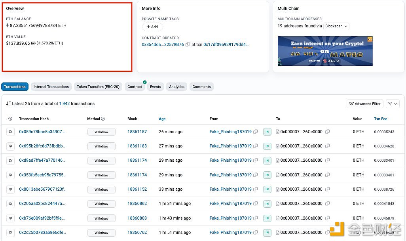Toggle the Age column display format
Viewport: 406px width, 241px height.
[x=162, y=119]
